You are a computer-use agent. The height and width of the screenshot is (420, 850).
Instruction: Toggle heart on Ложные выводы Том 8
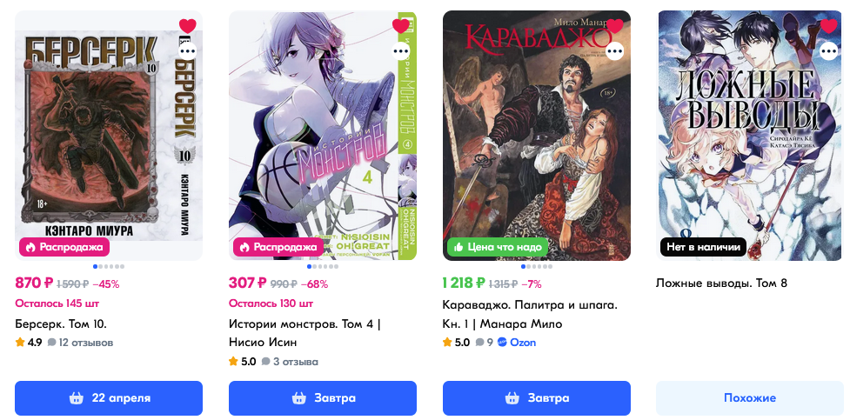[829, 25]
